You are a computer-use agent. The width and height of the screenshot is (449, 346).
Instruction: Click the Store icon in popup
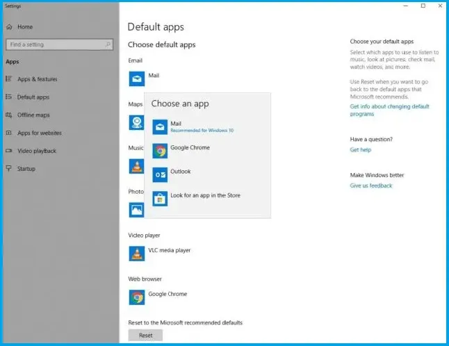160,199
